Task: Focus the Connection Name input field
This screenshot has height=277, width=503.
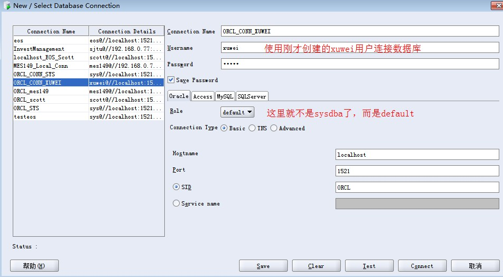Action: [x=360, y=31]
